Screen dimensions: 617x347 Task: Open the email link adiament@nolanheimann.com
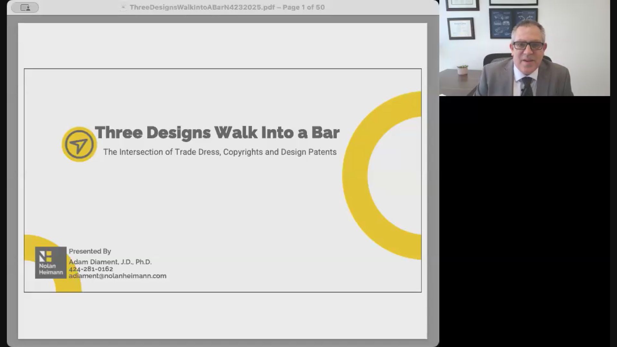pyautogui.click(x=118, y=276)
